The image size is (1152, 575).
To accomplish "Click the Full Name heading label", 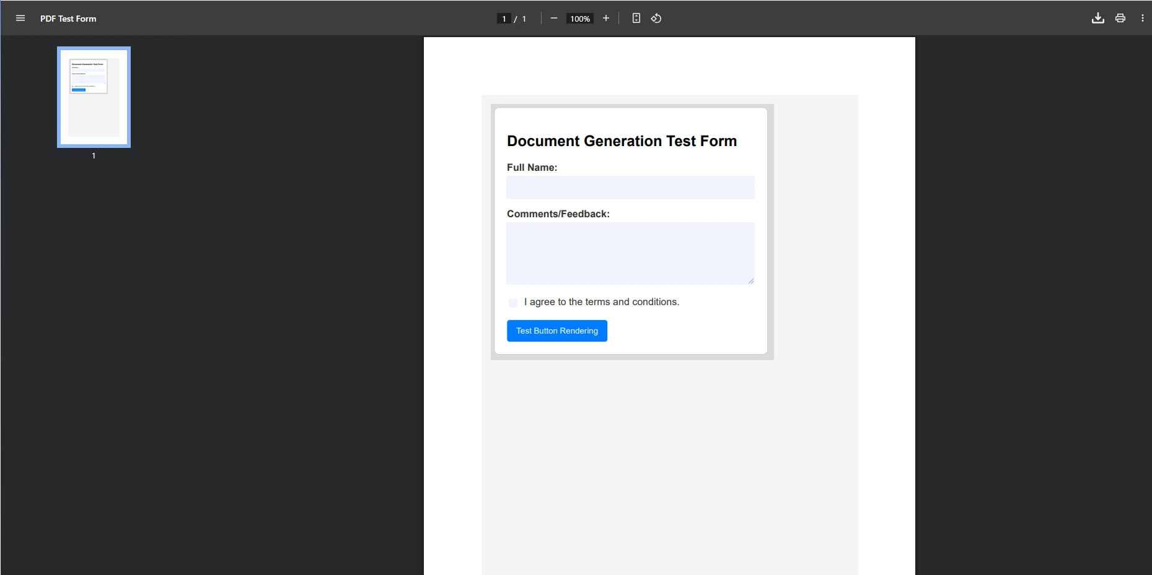I will coord(533,167).
